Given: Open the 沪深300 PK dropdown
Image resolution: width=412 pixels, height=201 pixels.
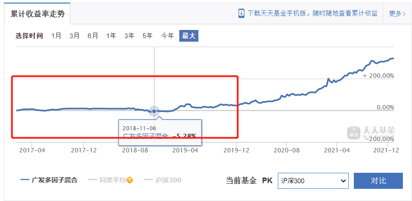Looking at the screenshot, I should 313,181.
